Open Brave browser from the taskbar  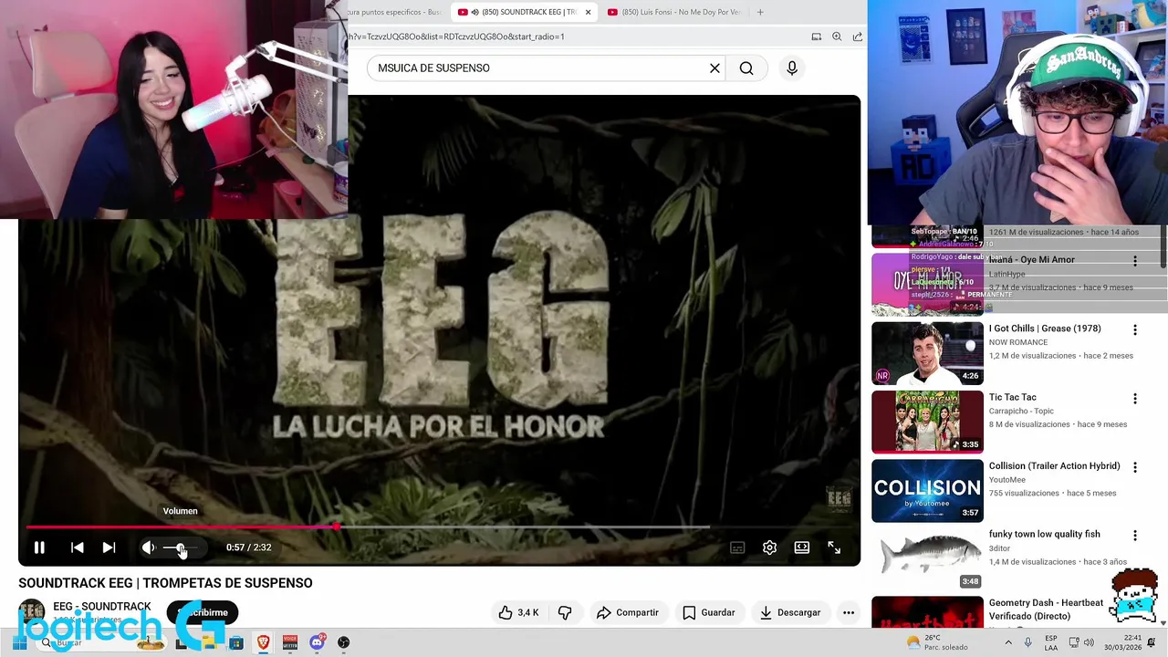263,642
